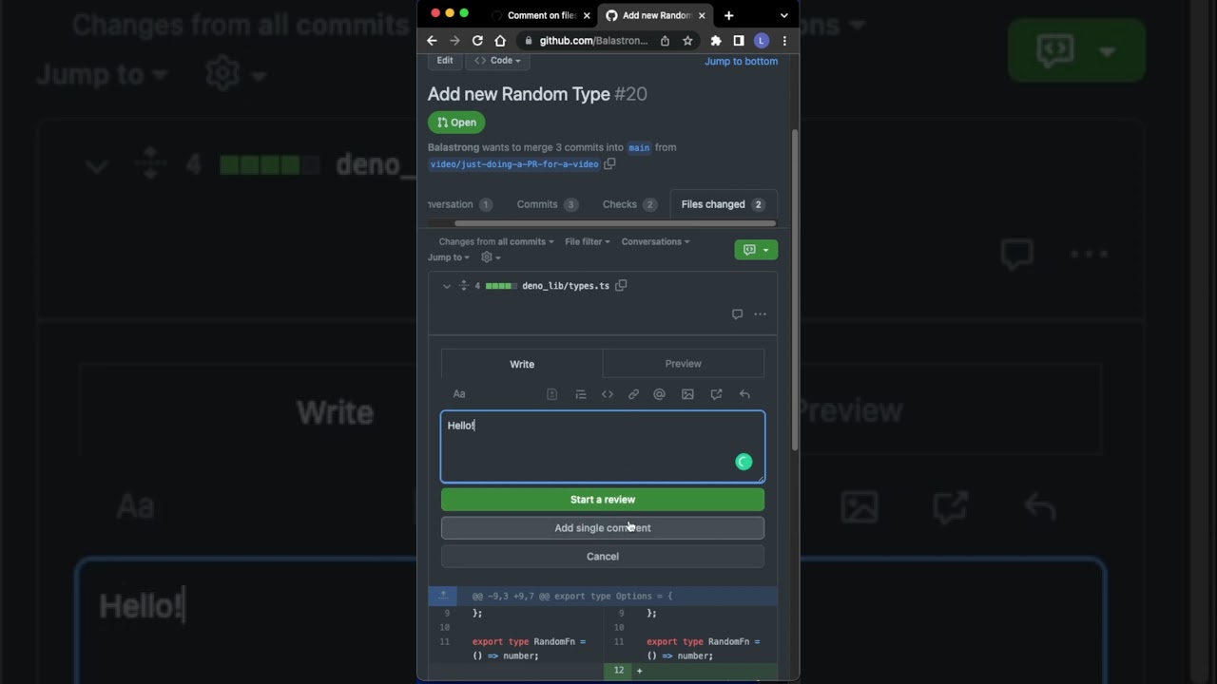This screenshot has width=1217, height=684.
Task: Select the Files changed tab
Action: [723, 204]
